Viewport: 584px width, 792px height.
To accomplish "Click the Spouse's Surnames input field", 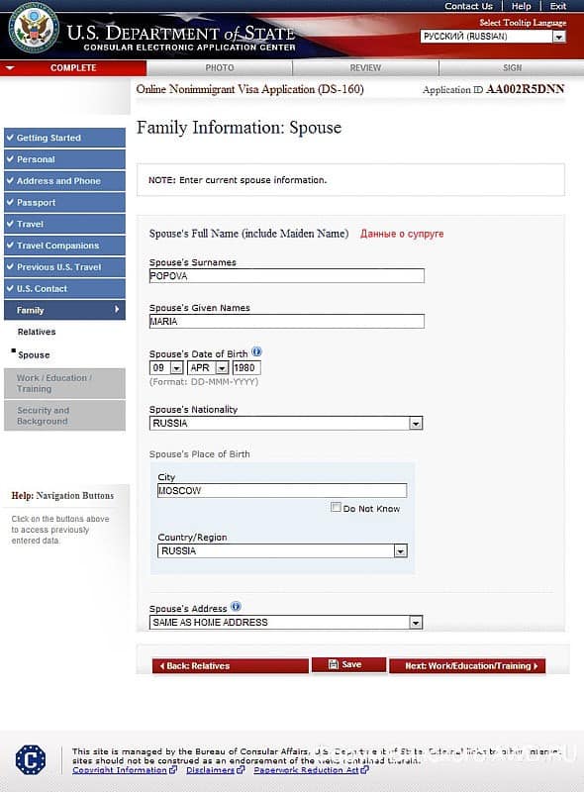I will tap(287, 276).
